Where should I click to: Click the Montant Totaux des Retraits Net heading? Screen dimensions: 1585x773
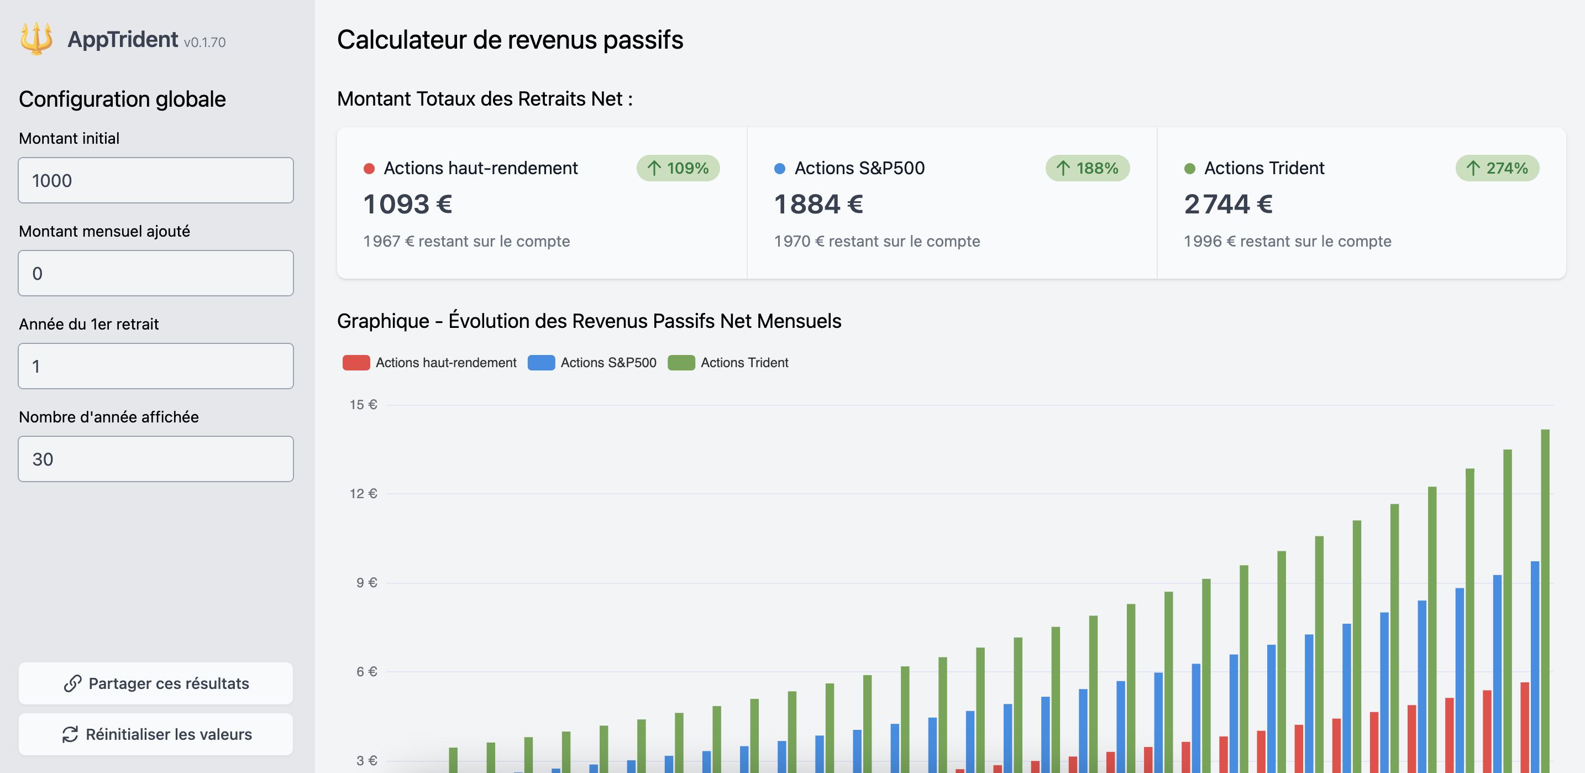485,99
